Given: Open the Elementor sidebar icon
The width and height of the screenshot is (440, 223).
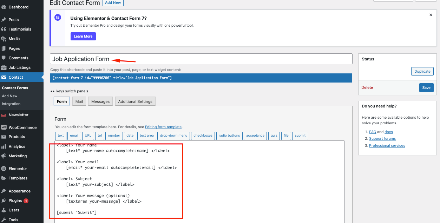Looking at the screenshot, I should (18, 169).
